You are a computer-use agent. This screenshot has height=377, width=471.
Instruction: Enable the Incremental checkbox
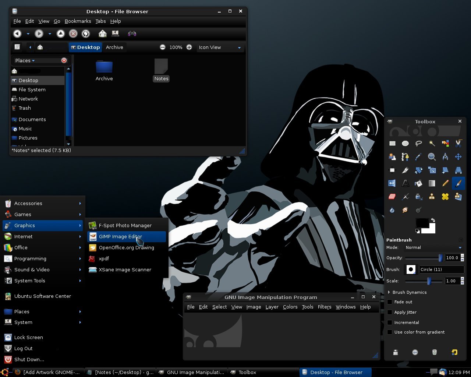[x=390, y=323]
